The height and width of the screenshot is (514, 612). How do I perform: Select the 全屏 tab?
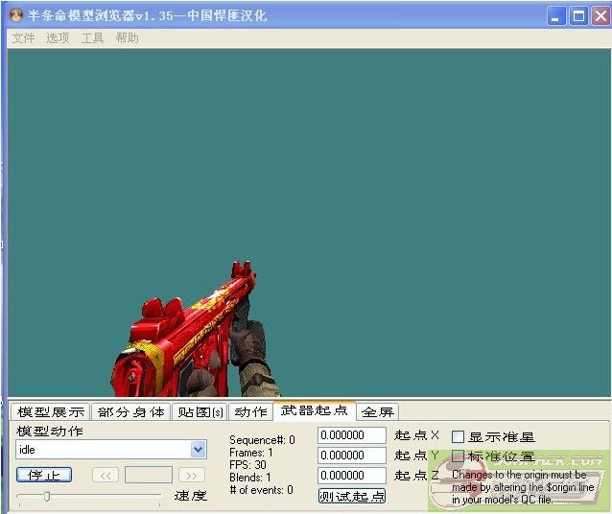(x=377, y=412)
